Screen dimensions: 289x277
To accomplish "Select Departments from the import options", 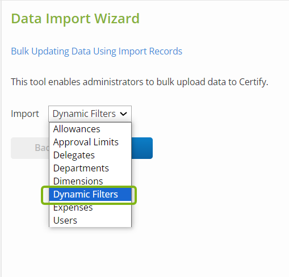I will click(x=90, y=168).
